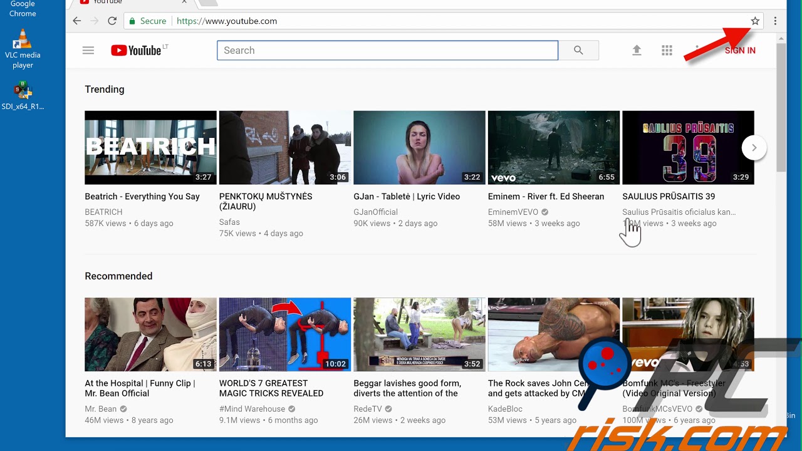Open SAULIUS PRŪSAITIS 39 thumbnail
This screenshot has height=451, width=802.
[x=688, y=148]
